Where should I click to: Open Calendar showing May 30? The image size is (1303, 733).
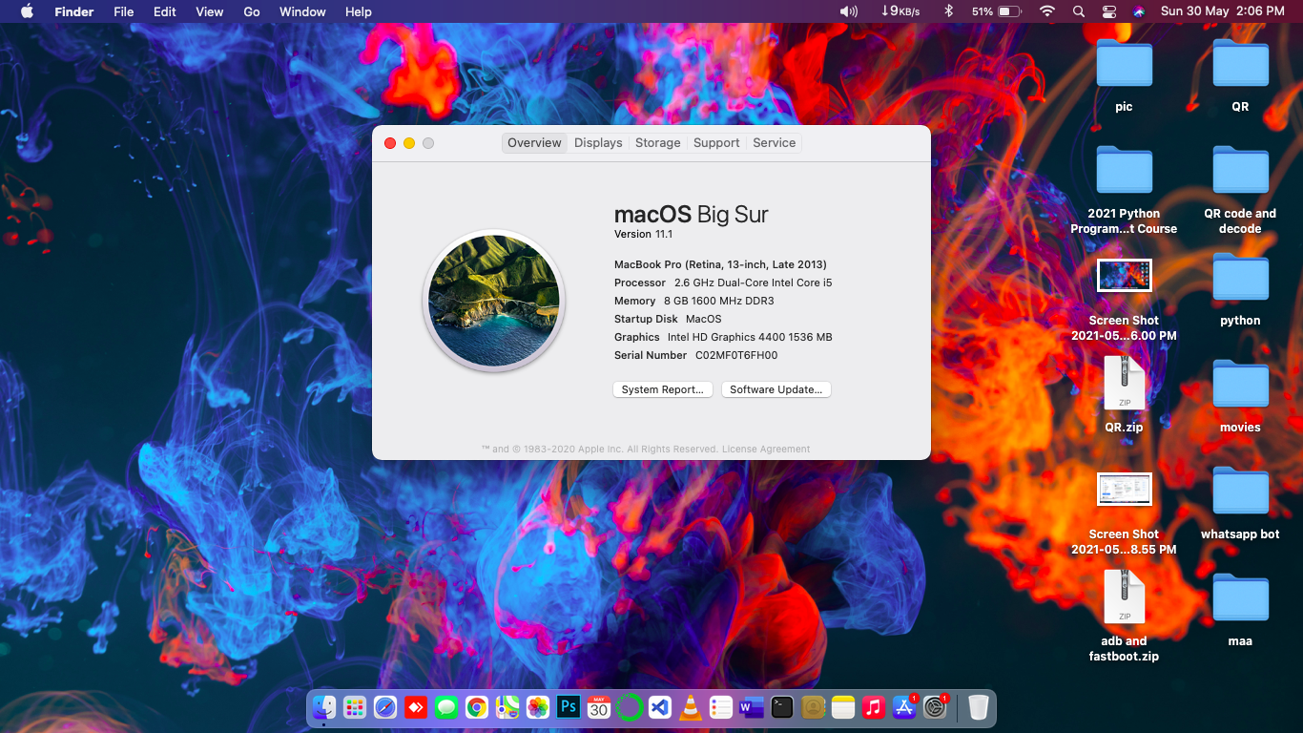click(599, 707)
